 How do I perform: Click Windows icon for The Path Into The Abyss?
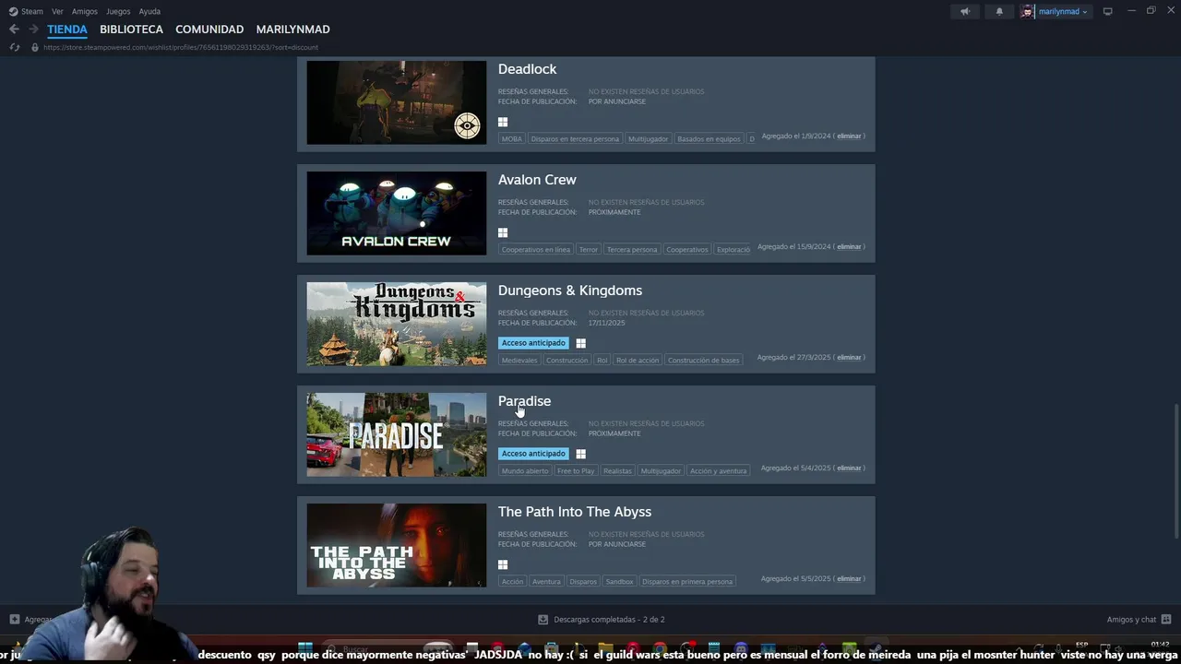503,564
